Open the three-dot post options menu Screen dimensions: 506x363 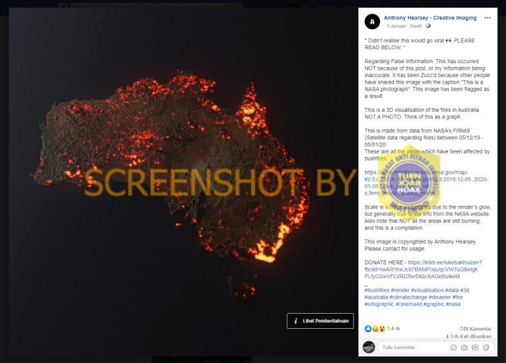tap(488, 18)
